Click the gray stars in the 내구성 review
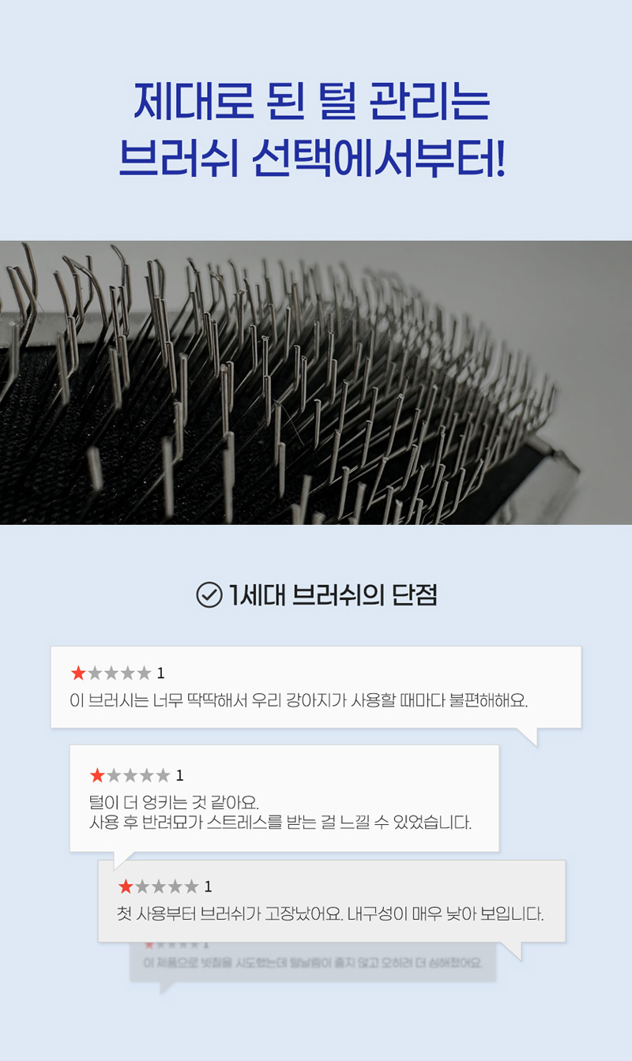This screenshot has width=632, height=1061. [166, 887]
